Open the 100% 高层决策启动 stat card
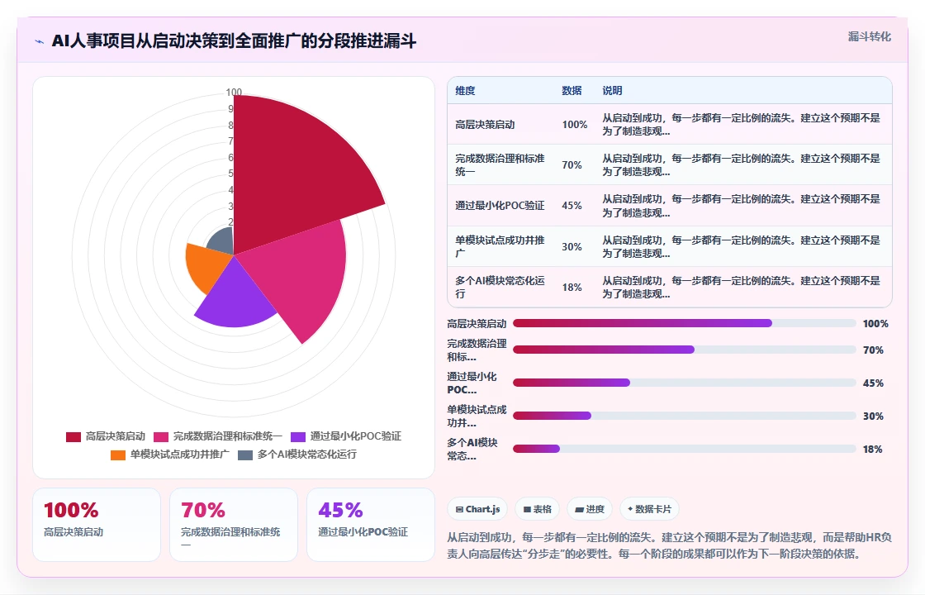925x595 pixels. point(97,525)
